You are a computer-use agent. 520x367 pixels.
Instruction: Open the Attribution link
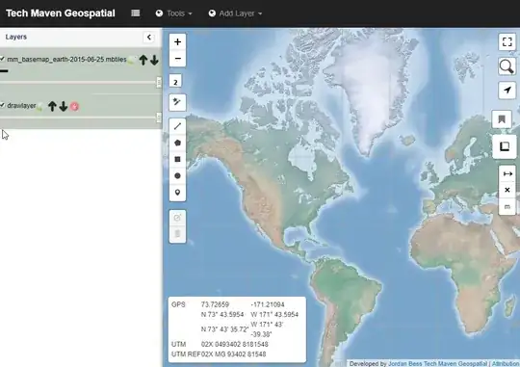click(x=506, y=364)
